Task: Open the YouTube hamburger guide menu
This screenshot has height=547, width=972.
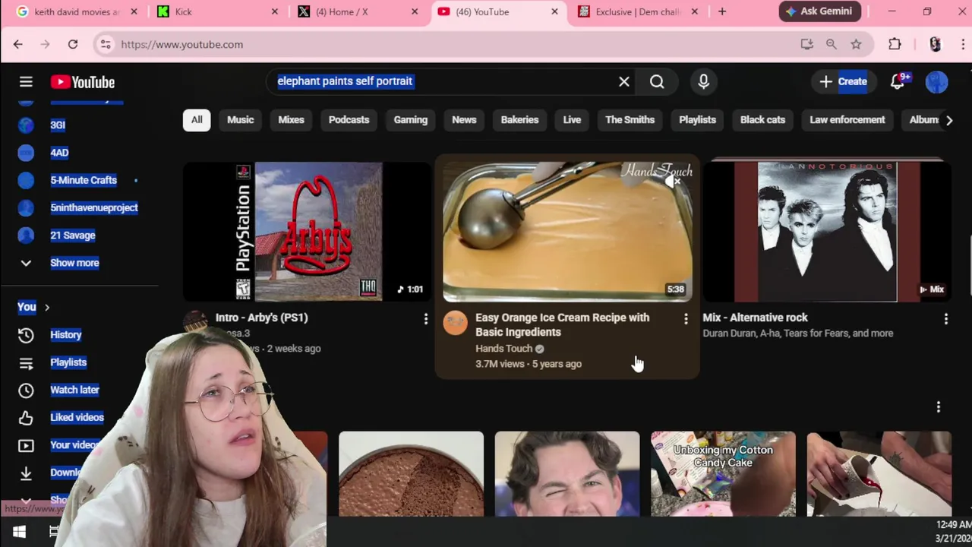Action: [x=26, y=82]
